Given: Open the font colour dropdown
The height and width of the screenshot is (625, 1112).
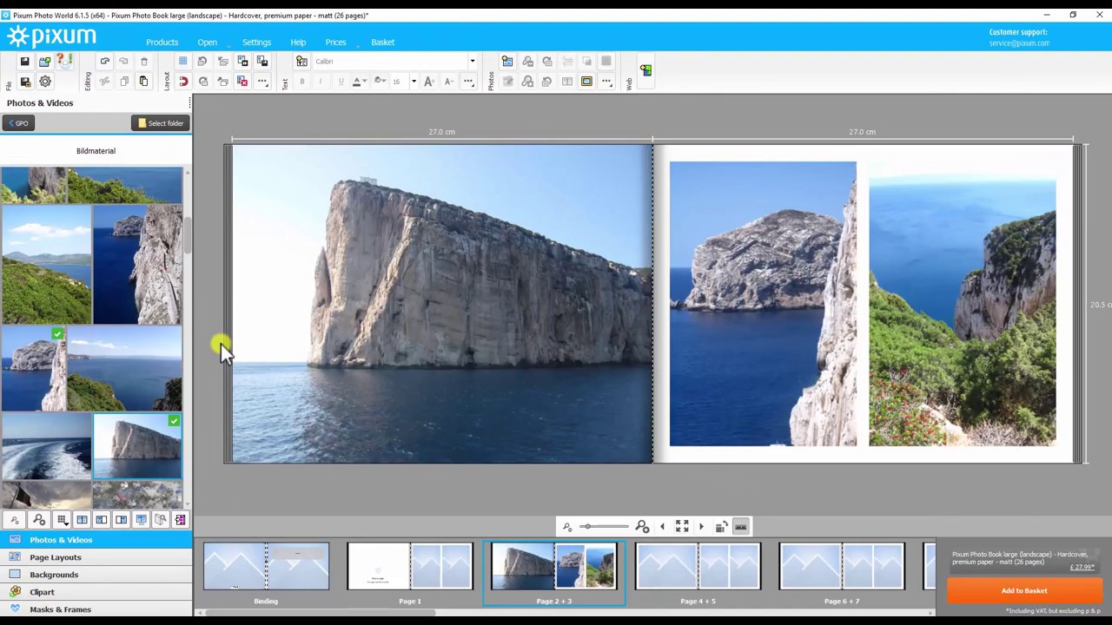Looking at the screenshot, I should click(x=364, y=82).
